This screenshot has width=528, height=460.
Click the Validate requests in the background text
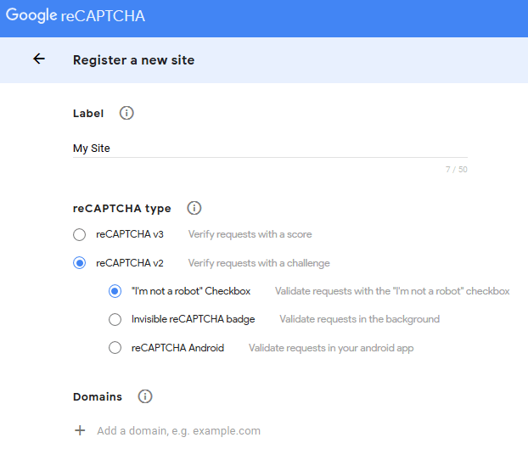click(x=360, y=319)
